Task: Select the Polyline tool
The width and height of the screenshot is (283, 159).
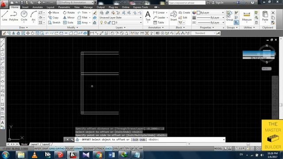Action: tap(14, 16)
